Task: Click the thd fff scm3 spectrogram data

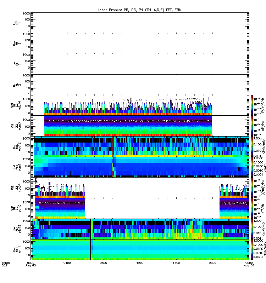Action: pos(128,126)
